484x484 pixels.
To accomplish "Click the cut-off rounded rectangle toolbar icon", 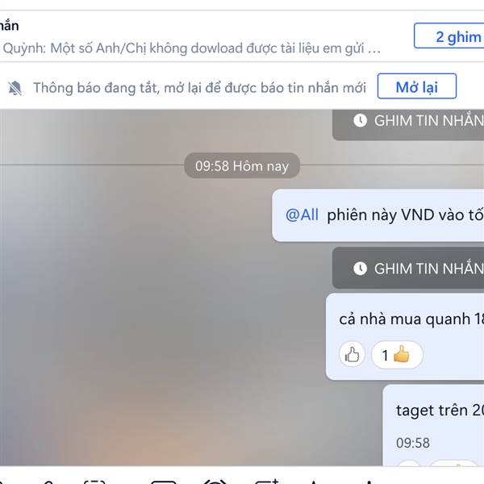I will (163, 482).
